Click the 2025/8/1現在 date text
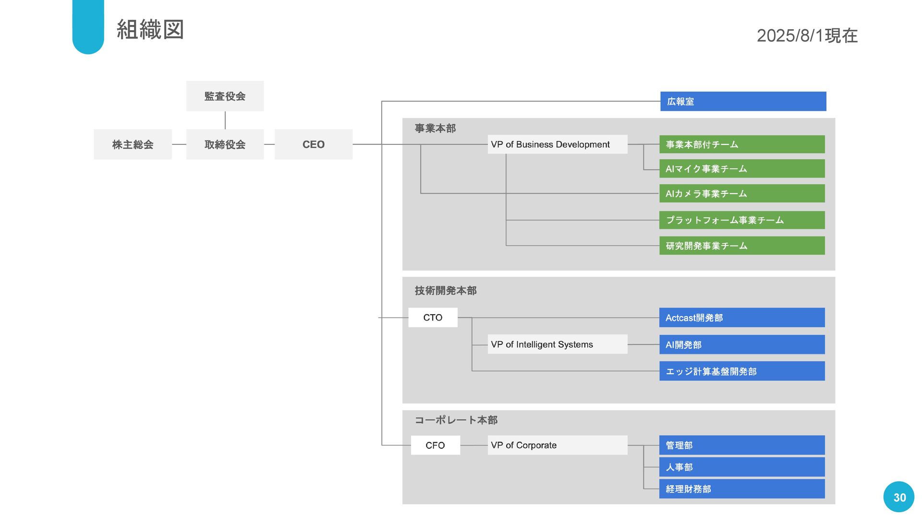922x518 pixels. tap(807, 35)
